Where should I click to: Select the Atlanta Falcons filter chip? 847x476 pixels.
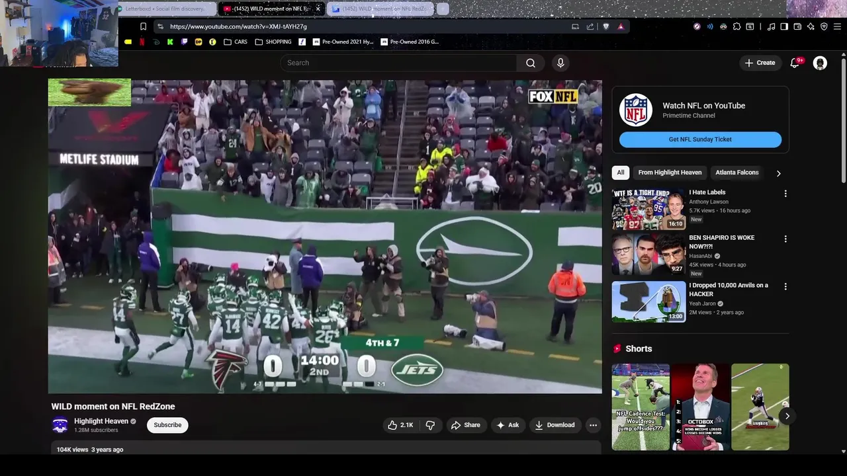pyautogui.click(x=736, y=173)
